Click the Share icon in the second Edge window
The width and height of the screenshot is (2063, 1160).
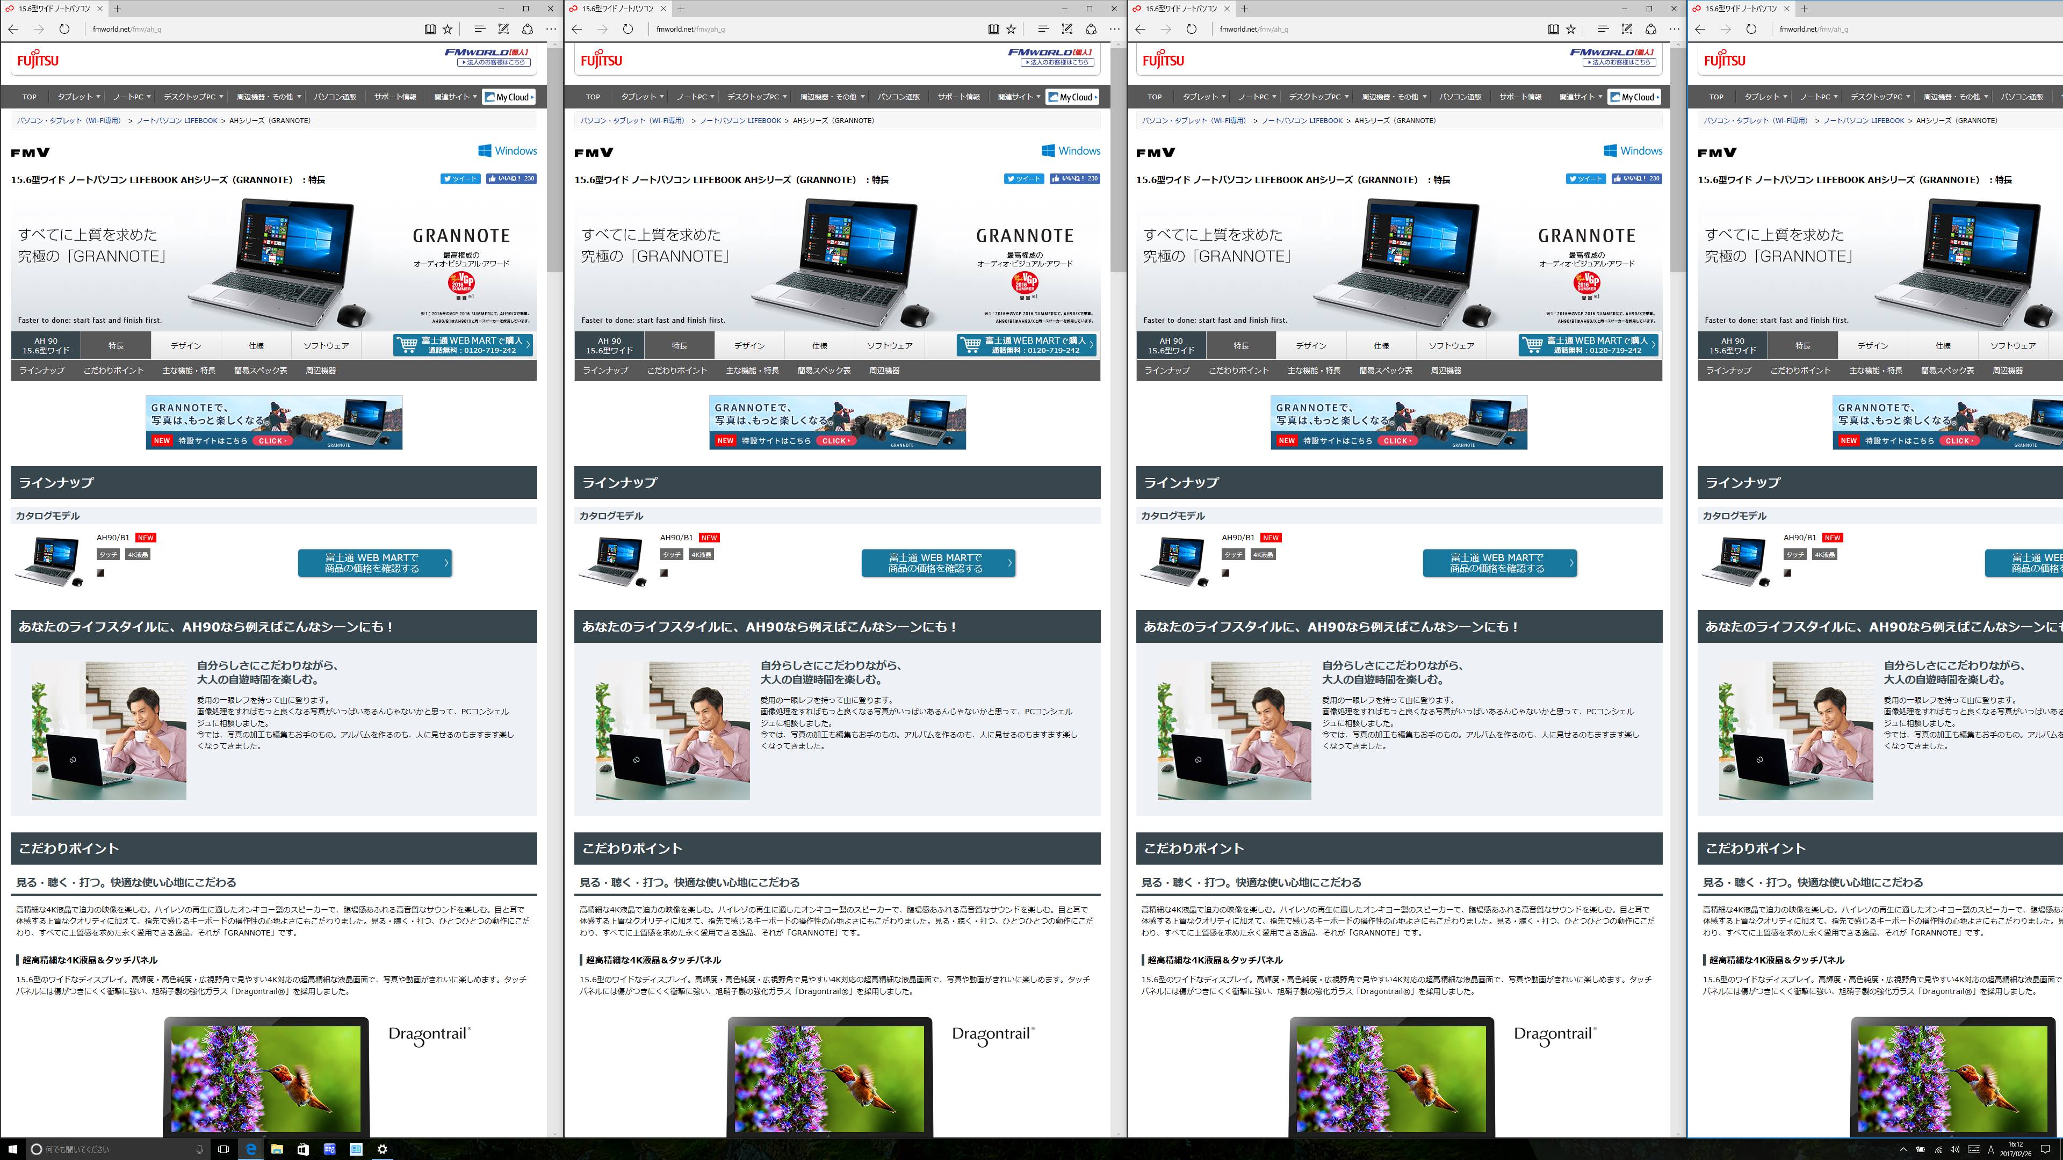coord(1091,29)
